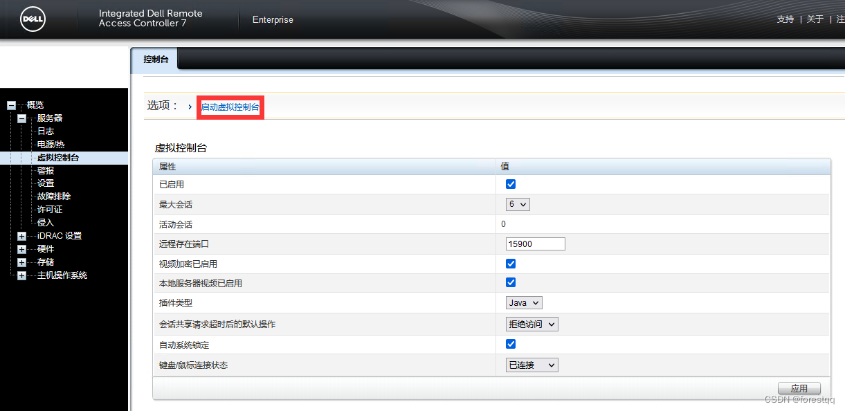The image size is (845, 411).
Task: Toggle 自动系统锁定 checkbox
Action: coord(511,344)
